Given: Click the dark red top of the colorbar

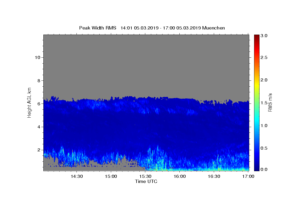Looking at the screenshot, I should (x=256, y=36).
